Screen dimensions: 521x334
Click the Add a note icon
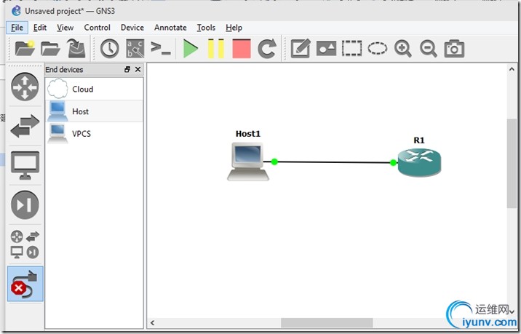(x=301, y=49)
